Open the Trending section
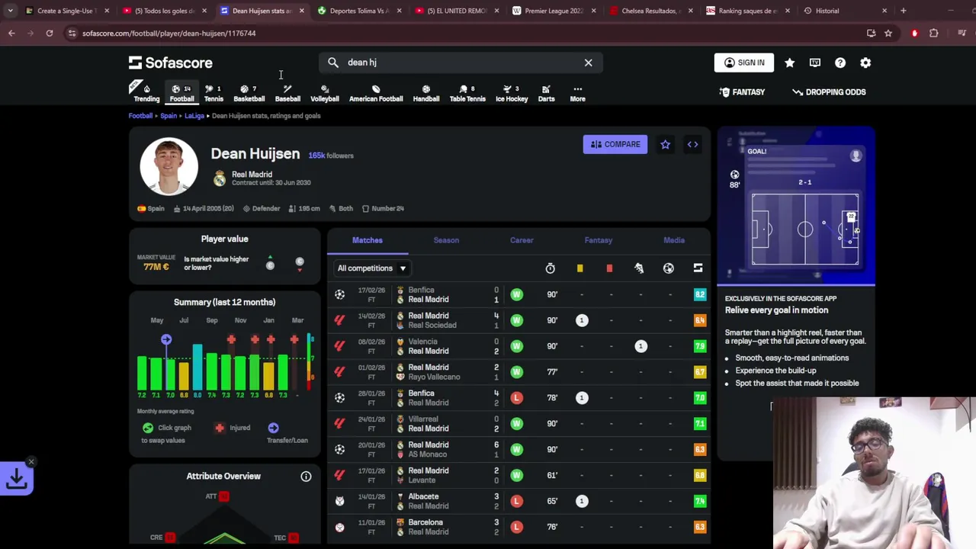 tap(146, 92)
